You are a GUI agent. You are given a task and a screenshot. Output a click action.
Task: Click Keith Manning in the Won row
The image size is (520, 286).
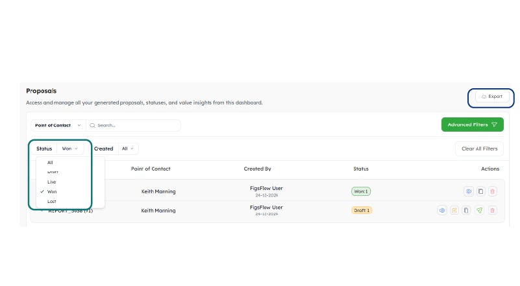pyautogui.click(x=158, y=191)
